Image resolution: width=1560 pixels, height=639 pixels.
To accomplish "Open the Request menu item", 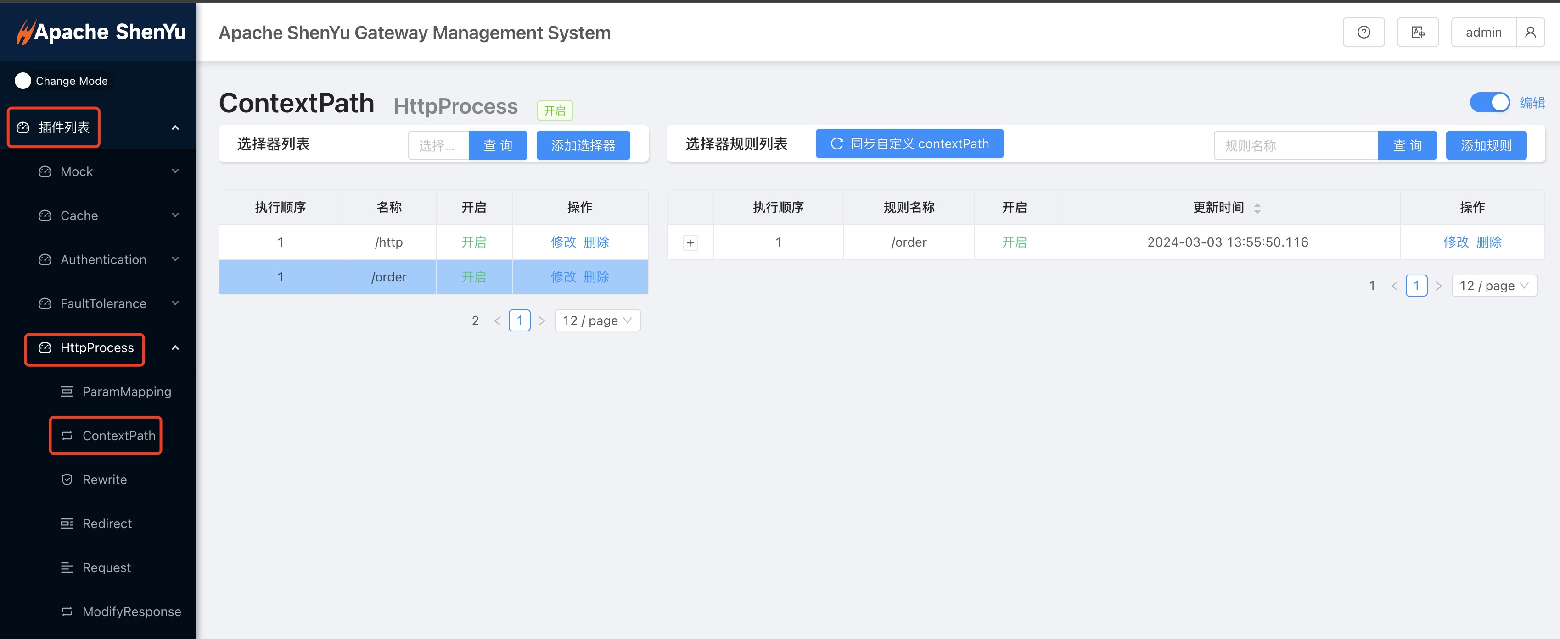I will tap(107, 567).
